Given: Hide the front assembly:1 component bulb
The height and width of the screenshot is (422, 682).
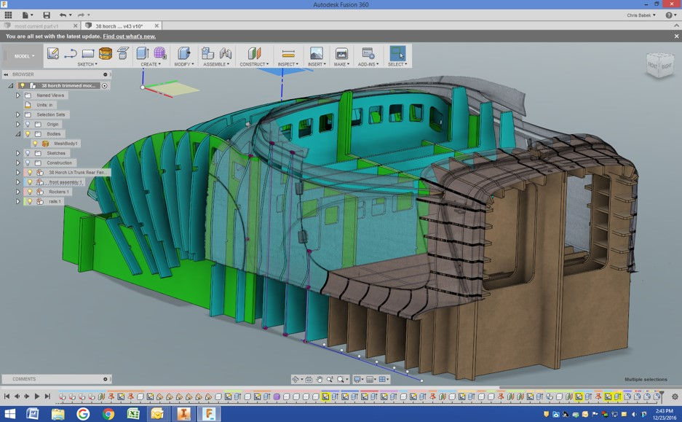Looking at the screenshot, I should point(30,182).
